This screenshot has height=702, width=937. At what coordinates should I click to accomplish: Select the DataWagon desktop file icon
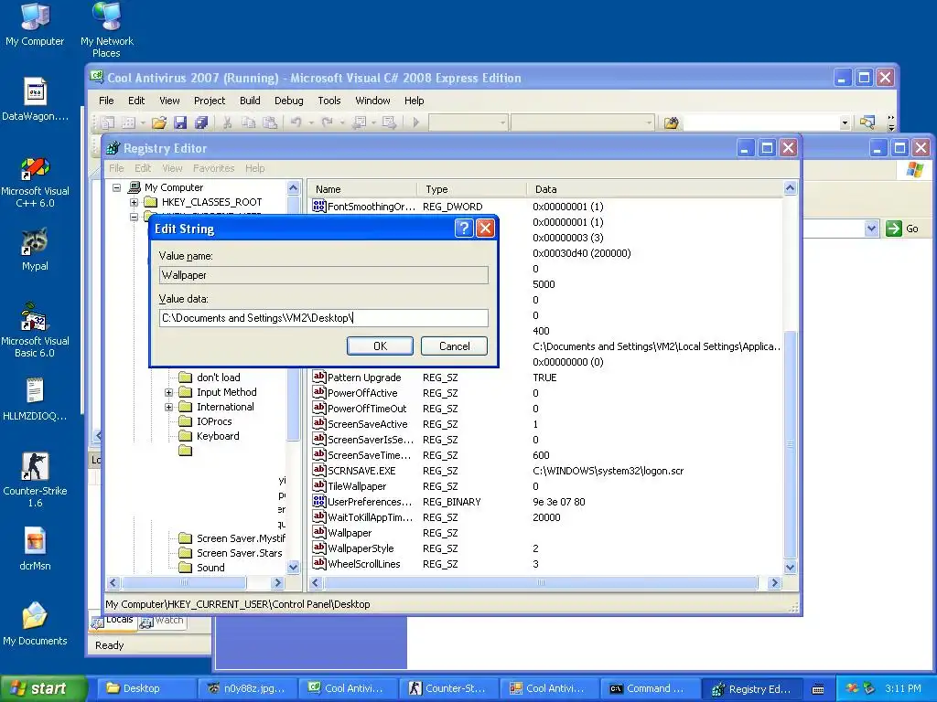pyautogui.click(x=35, y=99)
